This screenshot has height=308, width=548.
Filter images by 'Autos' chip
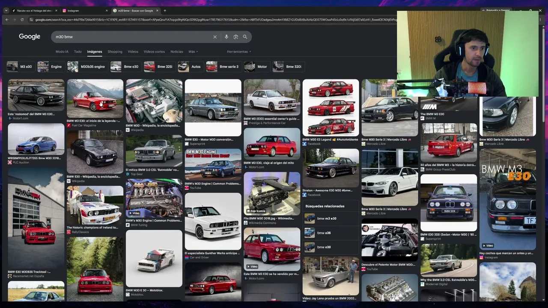[x=190, y=67]
